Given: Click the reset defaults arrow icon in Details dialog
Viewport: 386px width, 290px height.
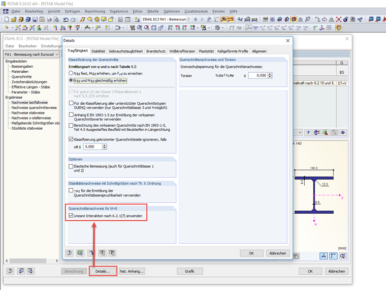Looking at the screenshot, I should [91, 253].
